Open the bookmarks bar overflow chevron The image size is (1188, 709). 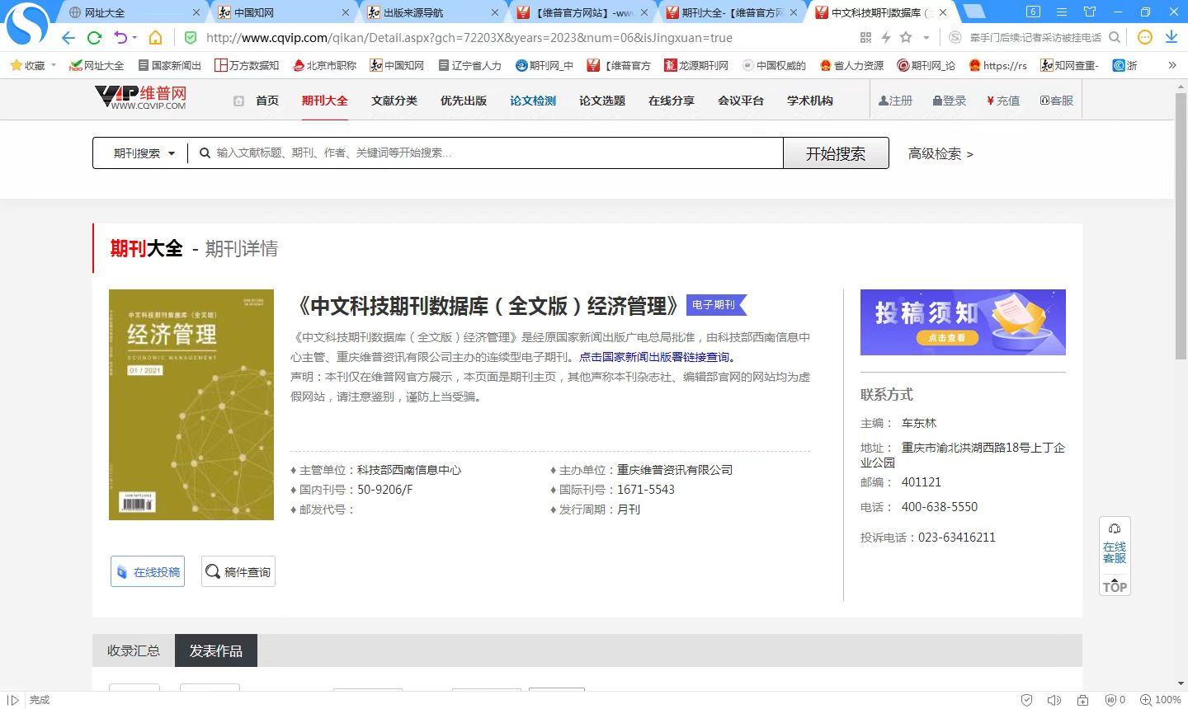coord(1171,65)
